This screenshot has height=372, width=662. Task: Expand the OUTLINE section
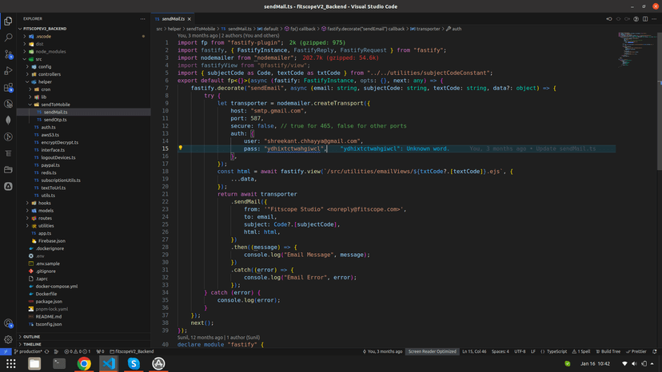point(84,337)
